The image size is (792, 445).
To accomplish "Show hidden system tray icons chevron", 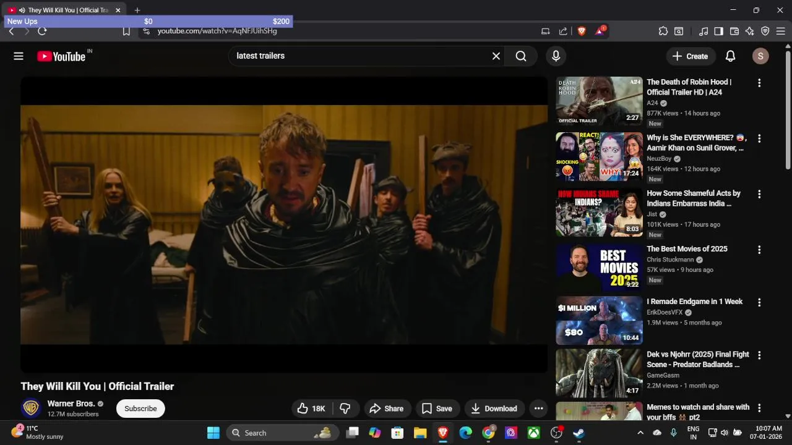I will [640, 433].
